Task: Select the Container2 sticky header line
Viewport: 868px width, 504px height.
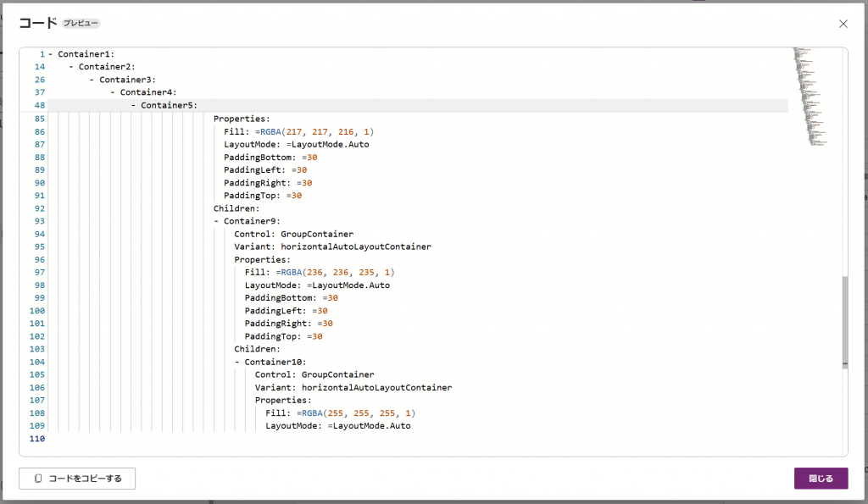Action: [x=107, y=67]
